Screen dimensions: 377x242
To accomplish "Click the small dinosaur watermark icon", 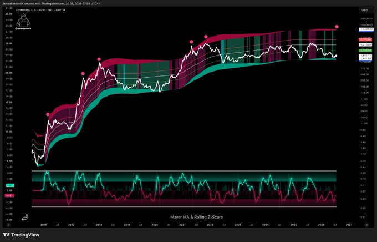I will point(25,218).
